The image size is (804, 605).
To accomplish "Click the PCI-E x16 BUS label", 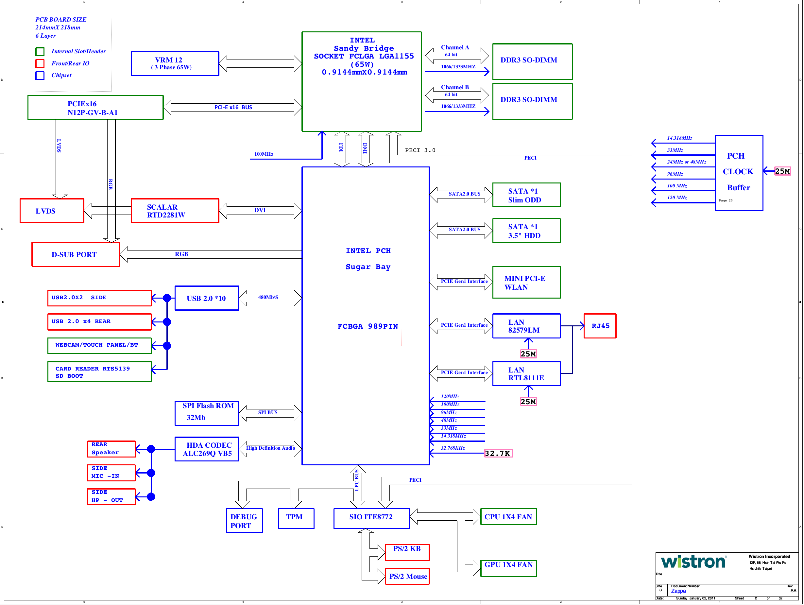I will 233,107.
